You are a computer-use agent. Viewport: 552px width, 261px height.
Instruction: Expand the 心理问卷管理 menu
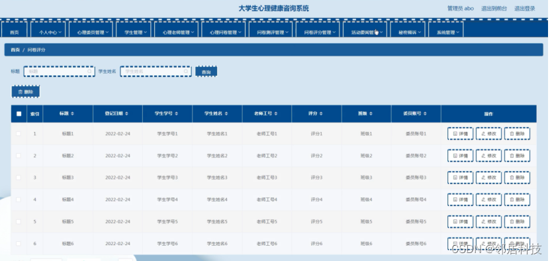tap(224, 30)
